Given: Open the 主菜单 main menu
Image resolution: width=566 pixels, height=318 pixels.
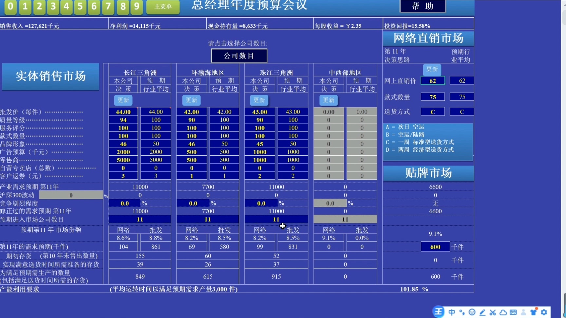Looking at the screenshot, I should pyautogui.click(x=163, y=7).
